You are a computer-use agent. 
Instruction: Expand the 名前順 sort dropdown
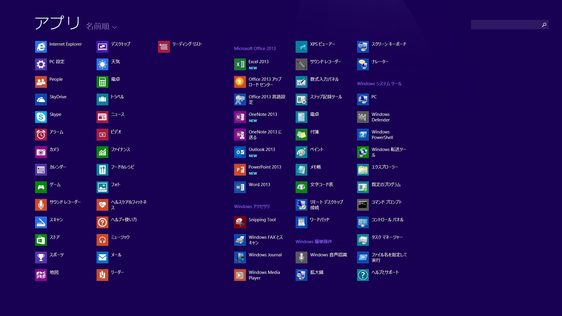coord(101,26)
